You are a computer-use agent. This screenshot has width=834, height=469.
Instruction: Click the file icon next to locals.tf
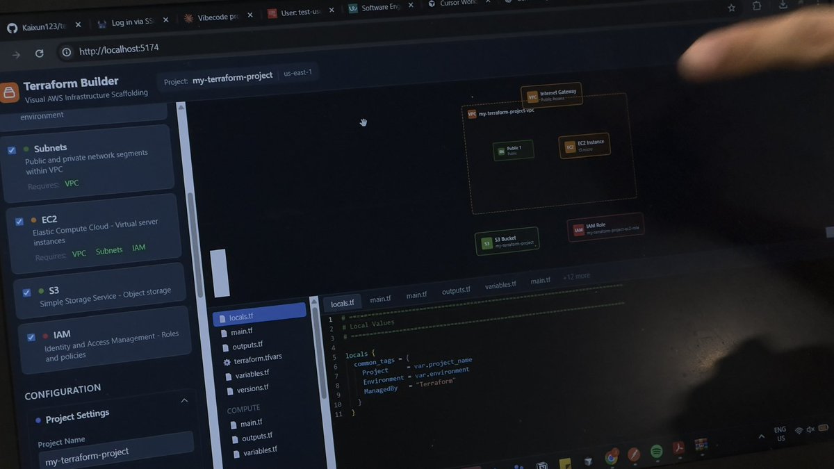coord(223,318)
